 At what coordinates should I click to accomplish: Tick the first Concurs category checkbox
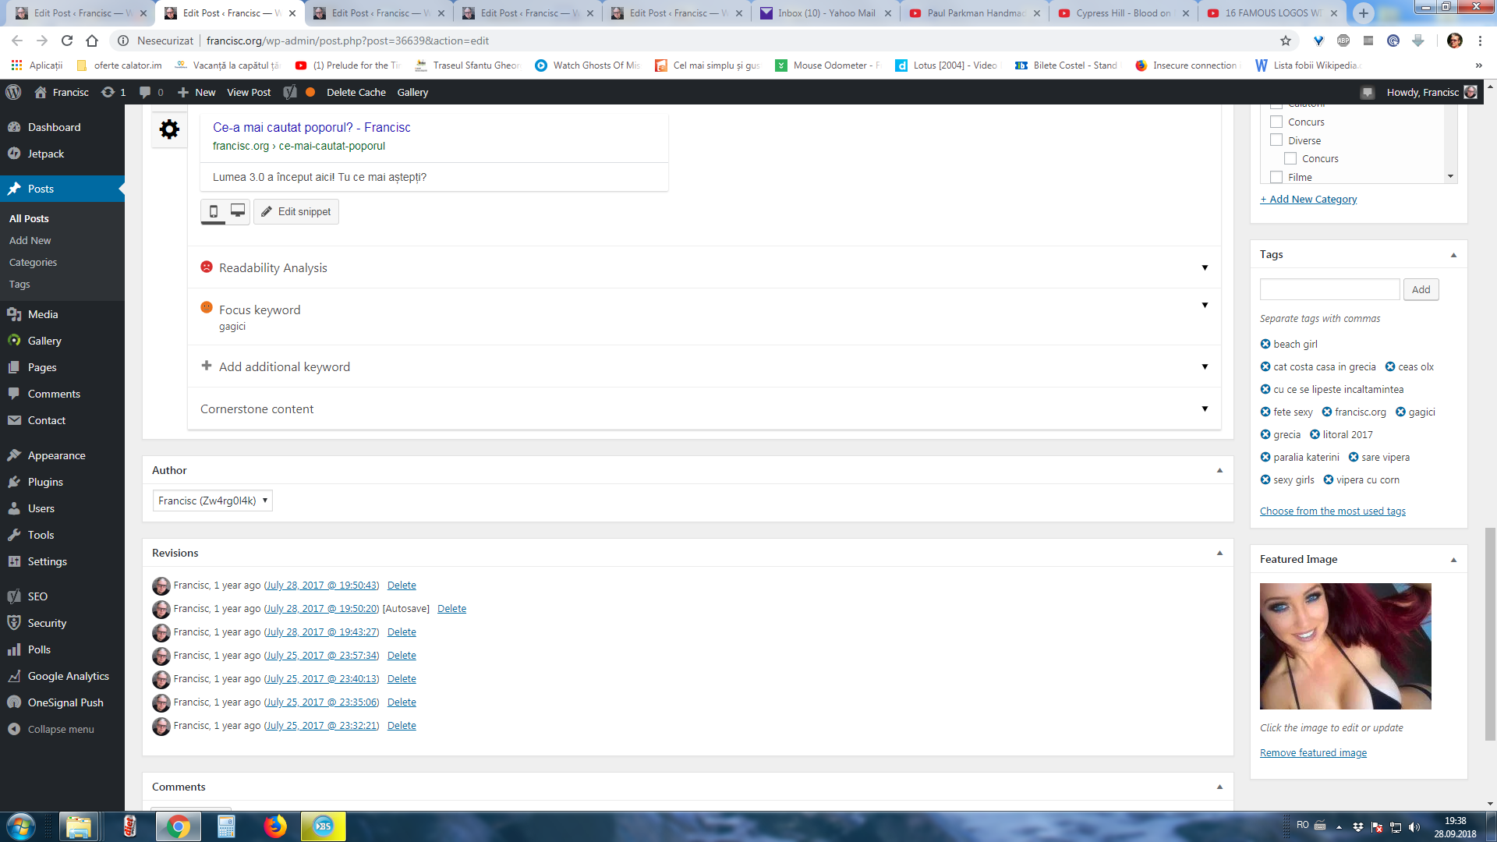(1276, 122)
